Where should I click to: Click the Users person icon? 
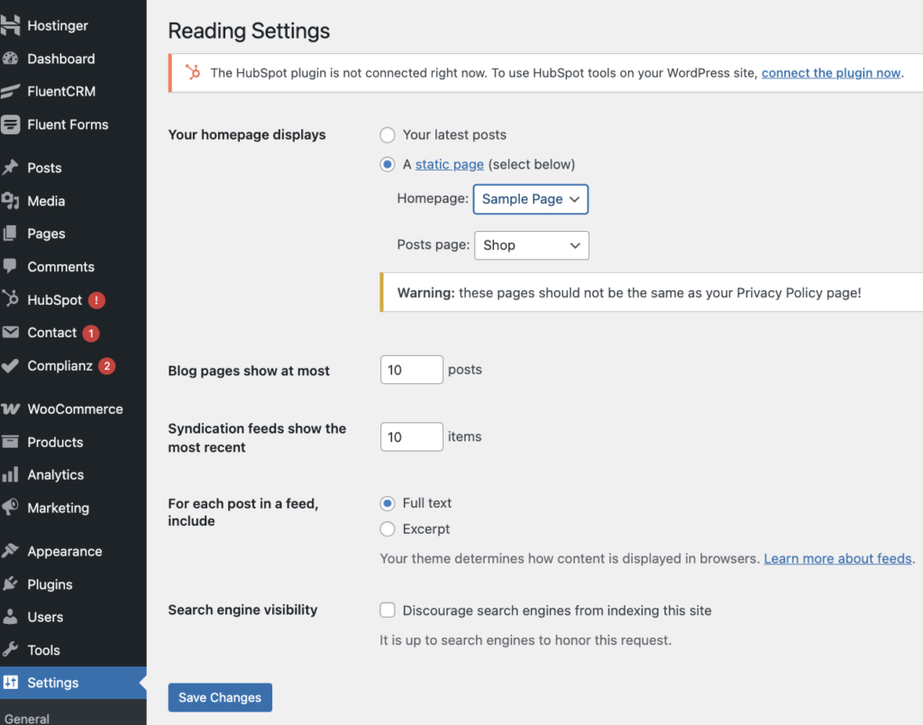pos(10,617)
